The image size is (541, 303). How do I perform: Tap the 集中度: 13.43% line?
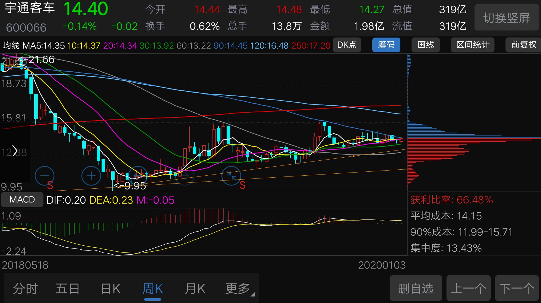[446, 248]
